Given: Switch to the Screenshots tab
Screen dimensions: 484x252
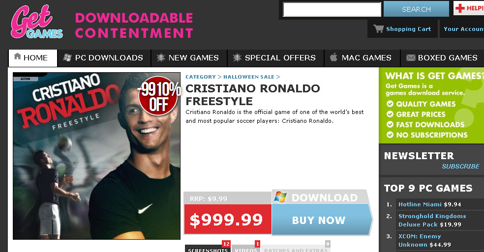Looking at the screenshot, I should 208,248.
